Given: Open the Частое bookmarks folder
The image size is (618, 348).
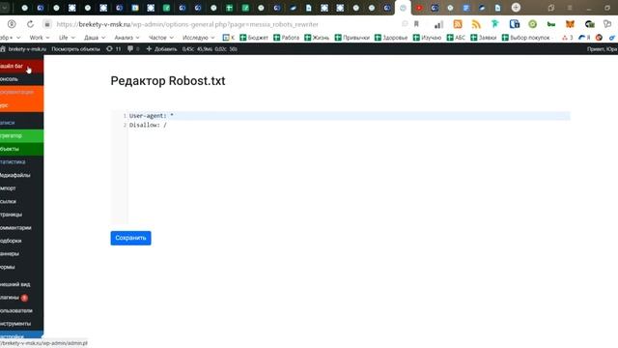Looking at the screenshot, I should (x=161, y=38).
